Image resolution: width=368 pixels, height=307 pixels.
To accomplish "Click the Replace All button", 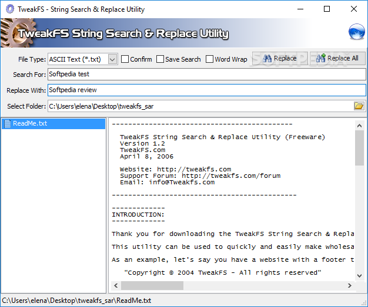I will coord(337,58).
